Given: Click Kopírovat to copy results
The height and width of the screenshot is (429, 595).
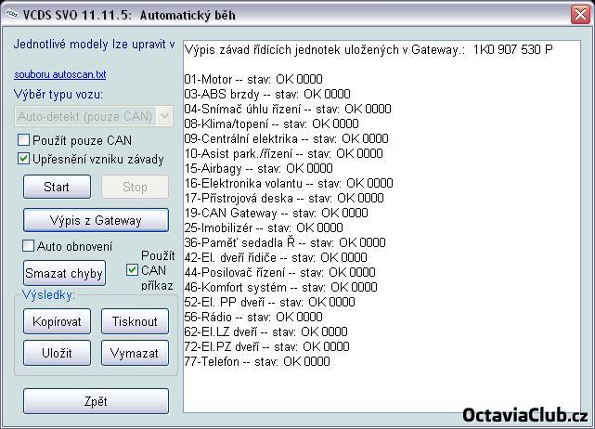Looking at the screenshot, I should (x=57, y=322).
